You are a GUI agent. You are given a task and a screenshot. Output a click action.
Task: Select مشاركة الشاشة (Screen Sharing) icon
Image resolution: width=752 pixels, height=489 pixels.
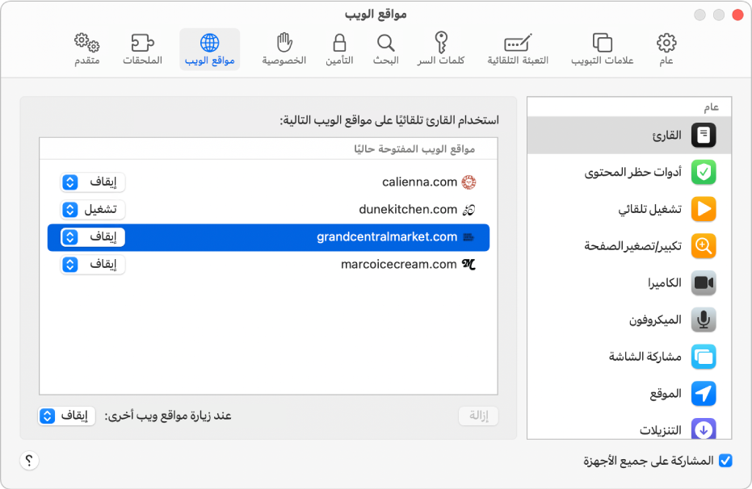coord(704,357)
